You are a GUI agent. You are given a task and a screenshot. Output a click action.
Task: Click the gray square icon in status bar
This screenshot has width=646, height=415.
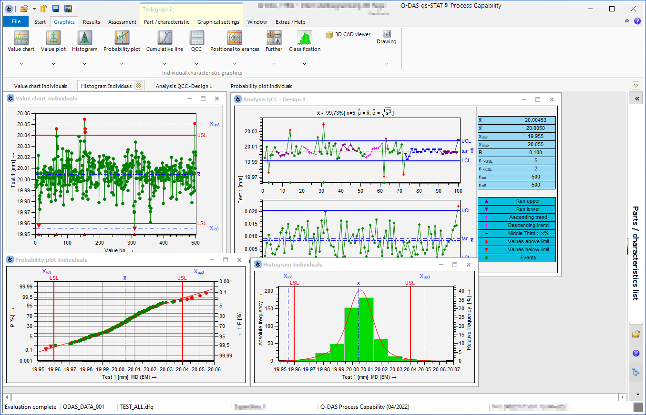(638, 407)
